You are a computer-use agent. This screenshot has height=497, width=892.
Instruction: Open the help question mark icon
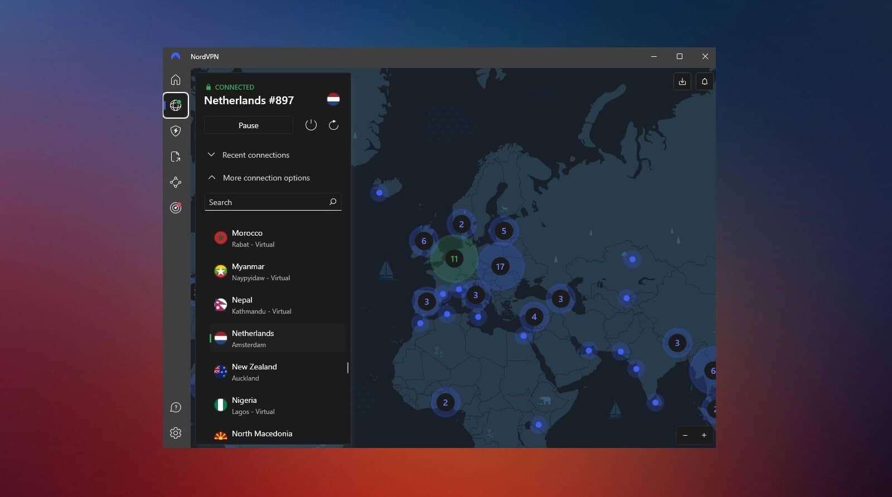[x=176, y=407]
